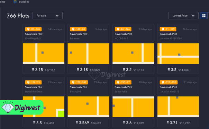Open map thumbnail of the $14,408 plot listed 16 hours ago
This screenshot has height=129, width=209.
point(178,53)
